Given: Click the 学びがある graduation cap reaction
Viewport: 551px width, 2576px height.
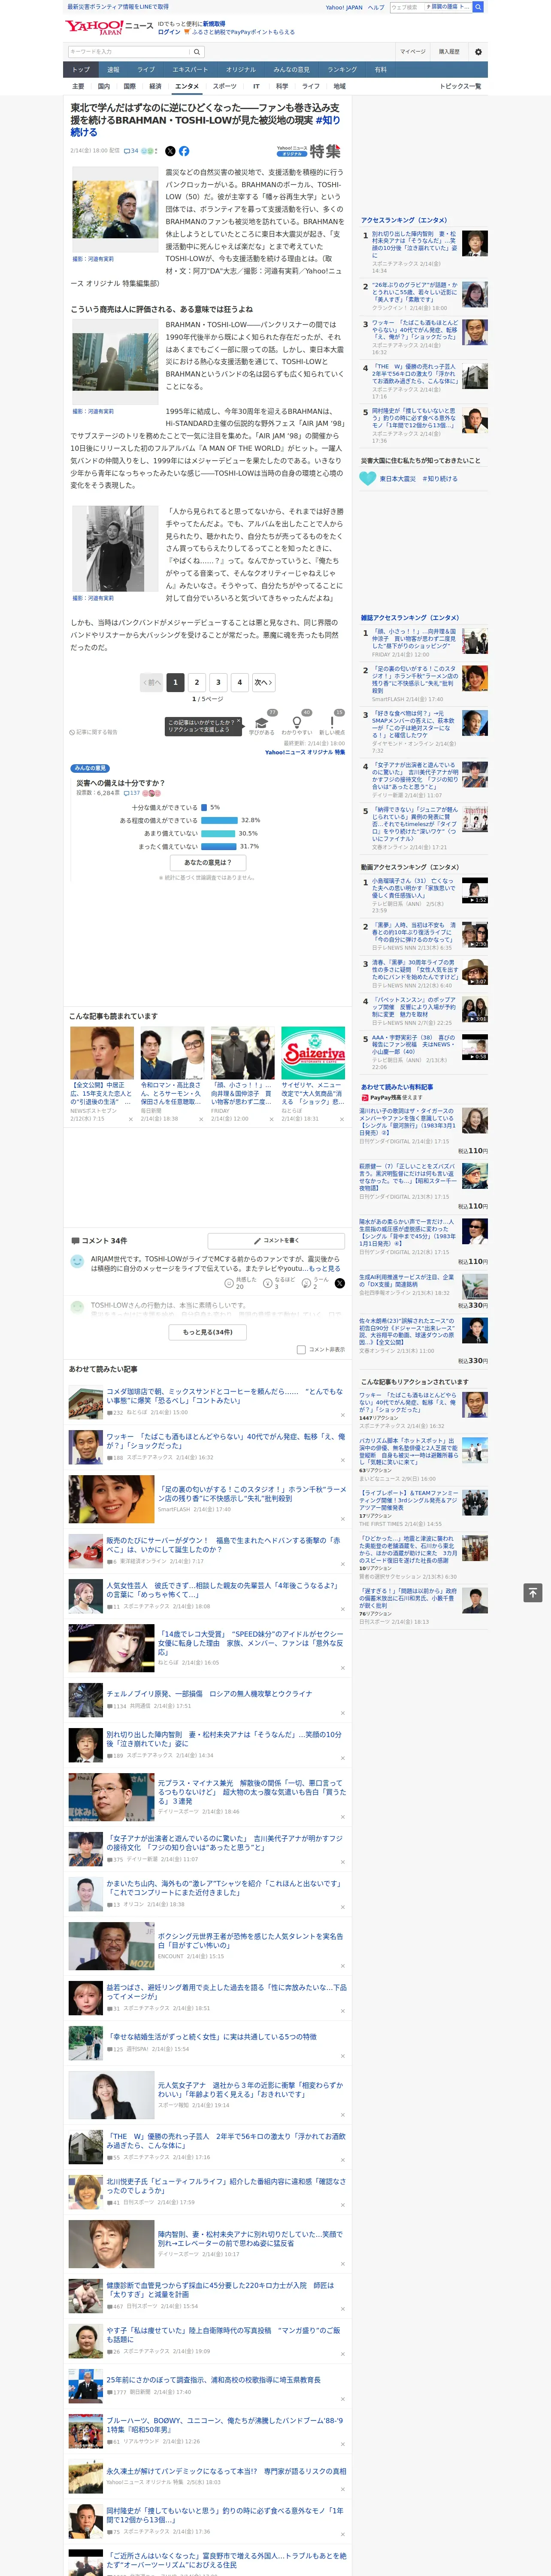Looking at the screenshot, I should (262, 722).
